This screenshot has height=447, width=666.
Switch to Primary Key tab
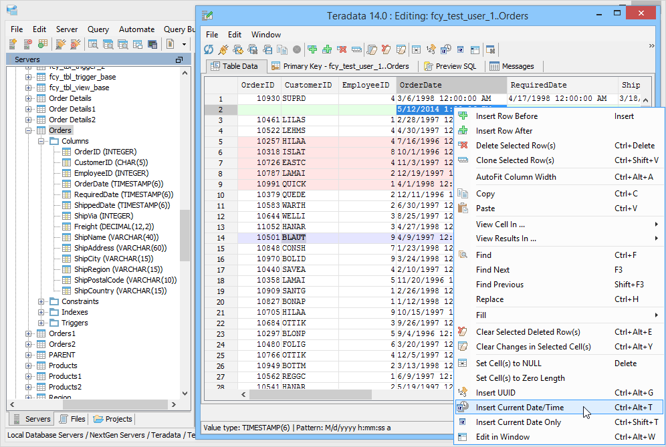[x=340, y=66]
